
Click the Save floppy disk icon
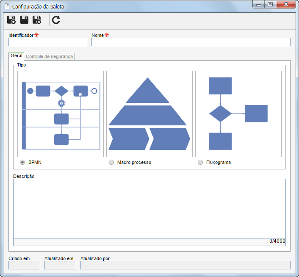[x=24, y=20]
